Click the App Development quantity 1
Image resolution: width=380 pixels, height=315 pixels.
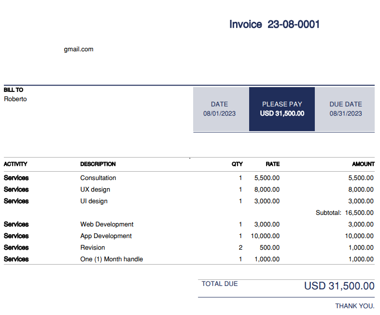[x=240, y=236]
